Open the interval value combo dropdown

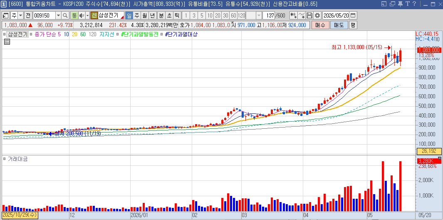(259, 15)
